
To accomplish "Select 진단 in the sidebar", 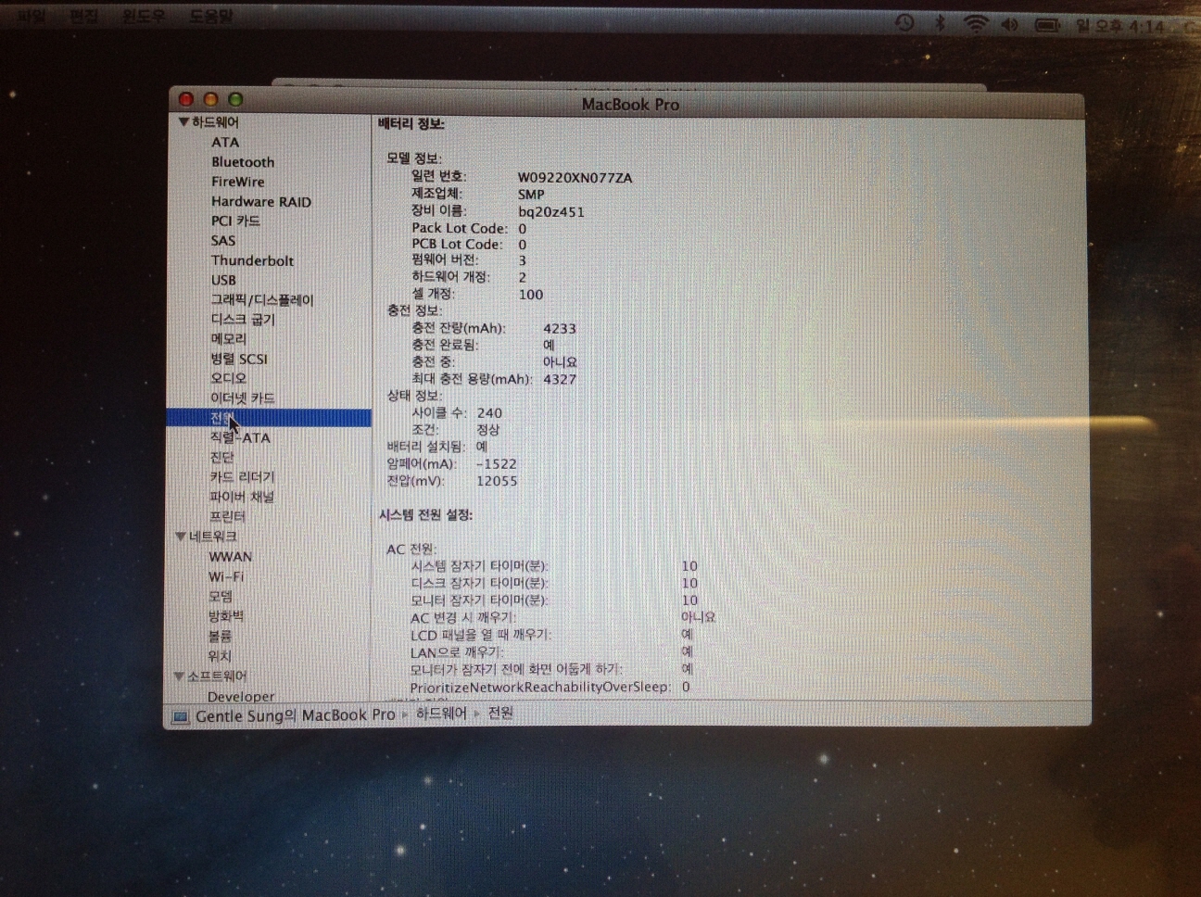I will 221,458.
